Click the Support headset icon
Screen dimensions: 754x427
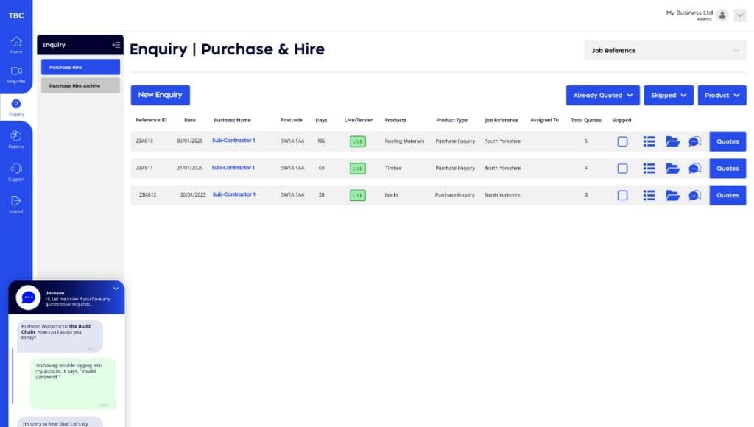click(16, 169)
